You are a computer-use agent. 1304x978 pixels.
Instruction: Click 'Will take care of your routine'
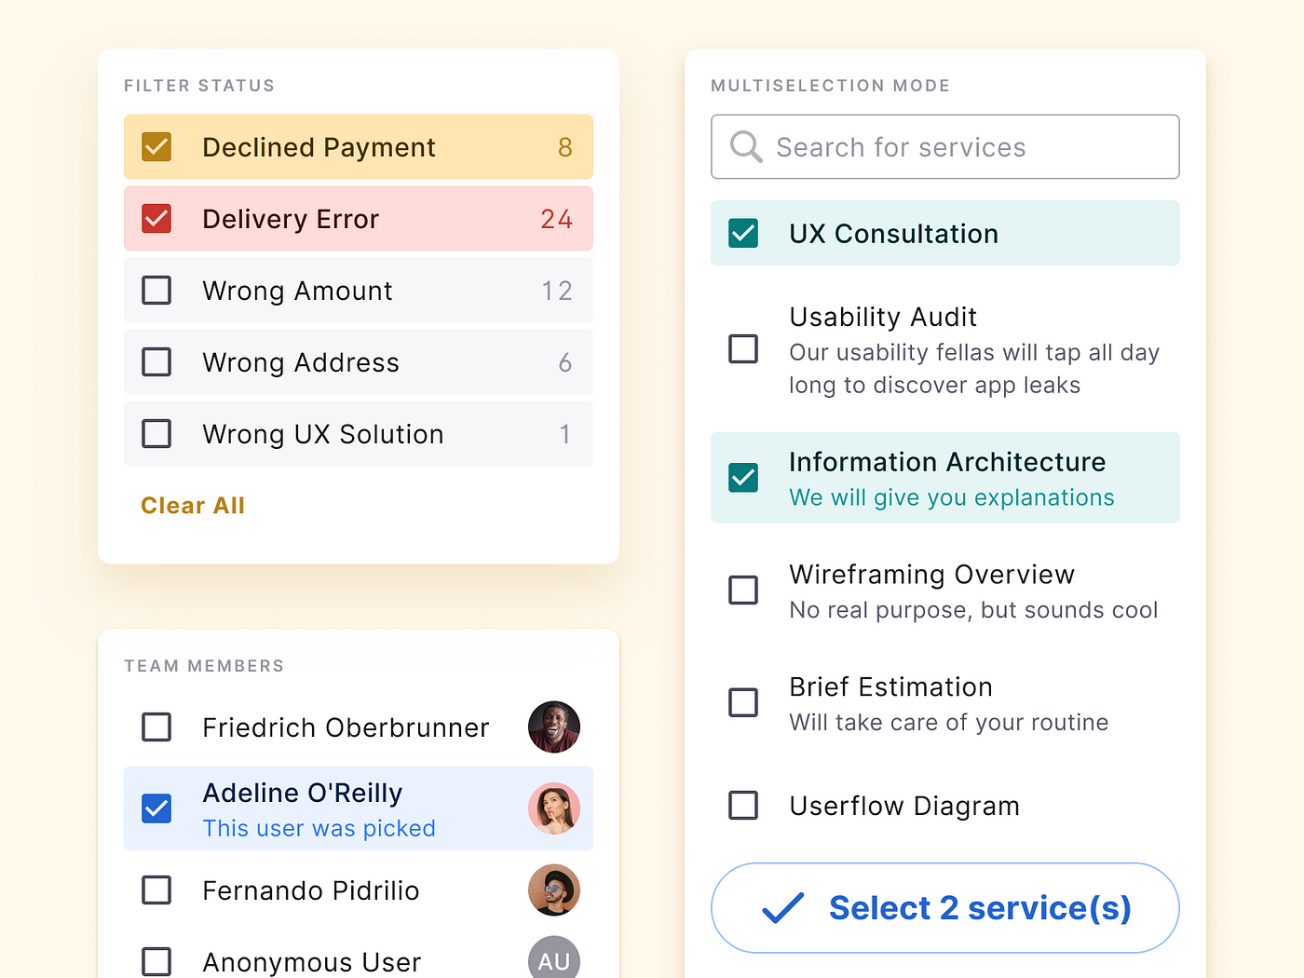pos(949,723)
